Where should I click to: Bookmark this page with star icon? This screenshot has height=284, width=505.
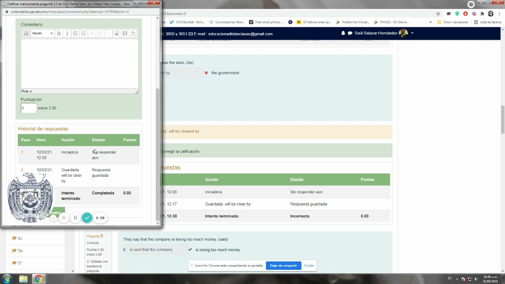point(438,14)
